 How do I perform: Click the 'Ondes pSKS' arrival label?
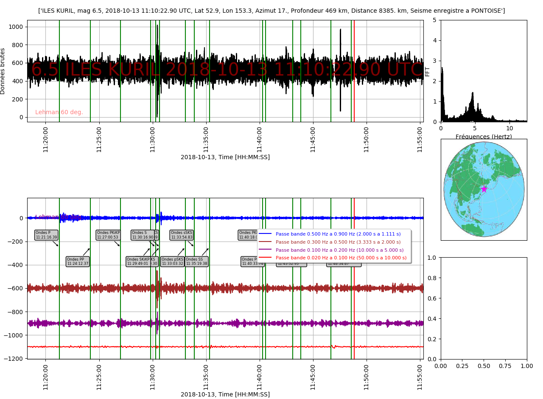[173, 261]
